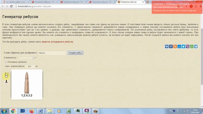
Task: Regenerate the rebus with the refresh icon
Action: coord(6,74)
